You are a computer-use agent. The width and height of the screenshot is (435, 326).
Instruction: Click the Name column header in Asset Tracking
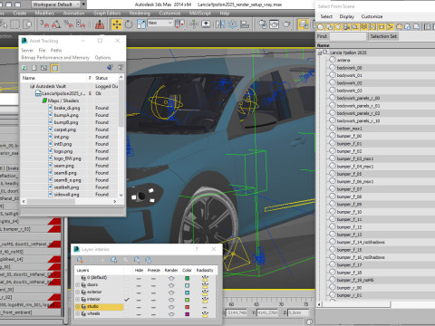click(x=53, y=78)
